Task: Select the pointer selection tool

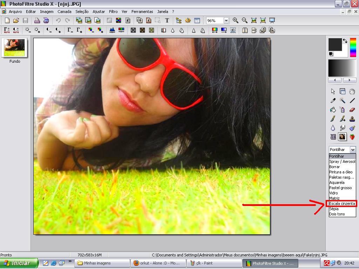Action: [x=333, y=91]
